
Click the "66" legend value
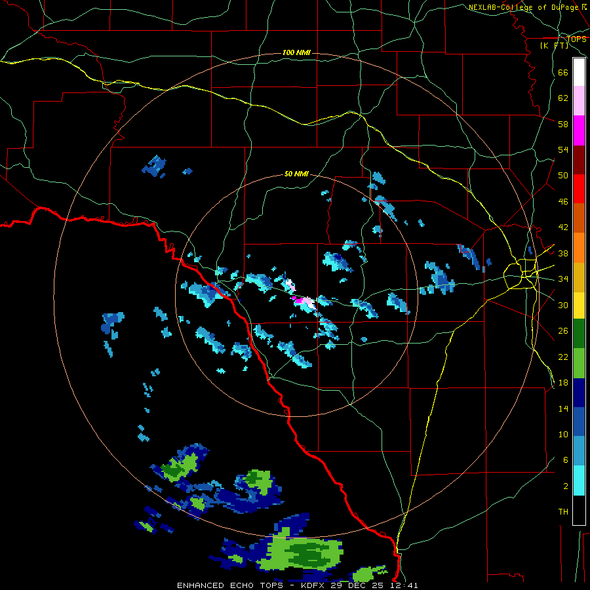(563, 72)
